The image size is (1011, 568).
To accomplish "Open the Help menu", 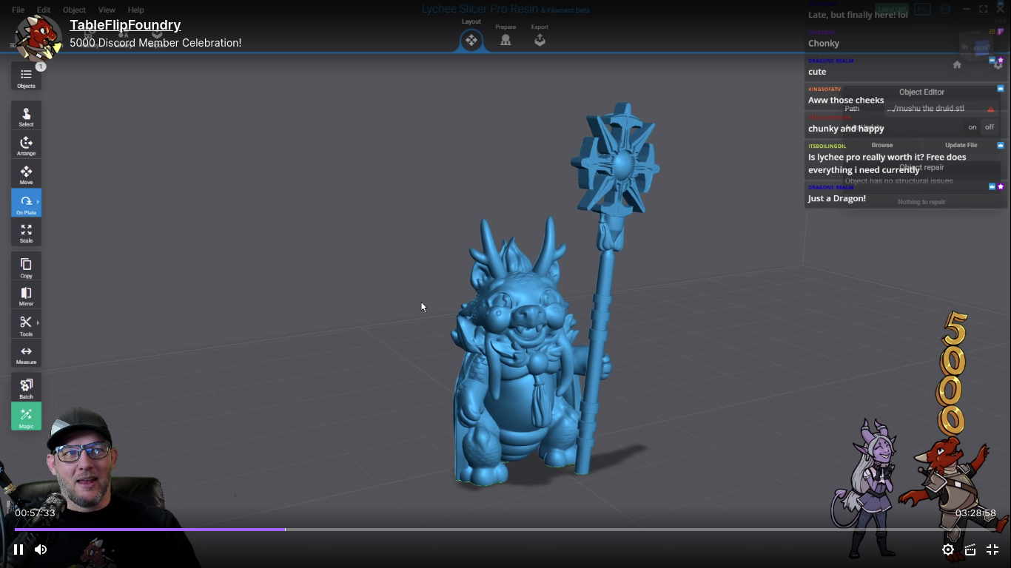I will (x=136, y=10).
